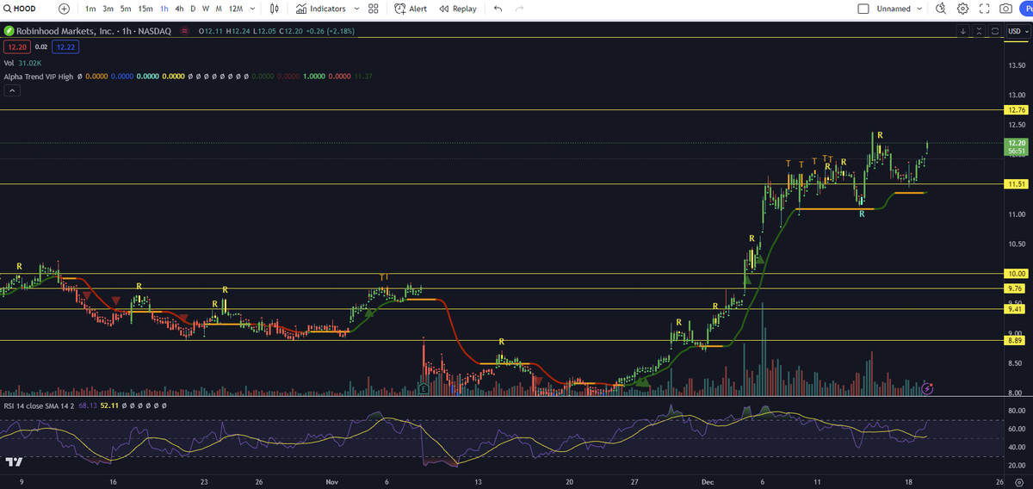This screenshot has width=1033, height=489.
Task: Click the 8.89 horizontal line price label
Action: coord(1016,340)
